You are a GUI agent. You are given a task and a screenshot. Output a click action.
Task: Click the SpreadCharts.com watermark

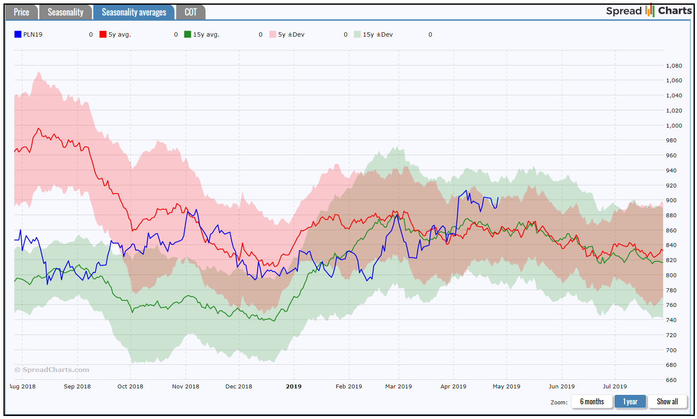pyautogui.click(x=52, y=370)
